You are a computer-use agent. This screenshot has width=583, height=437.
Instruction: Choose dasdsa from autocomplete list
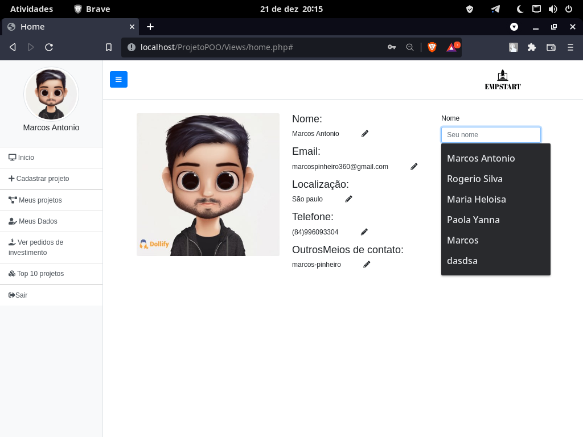point(496,261)
